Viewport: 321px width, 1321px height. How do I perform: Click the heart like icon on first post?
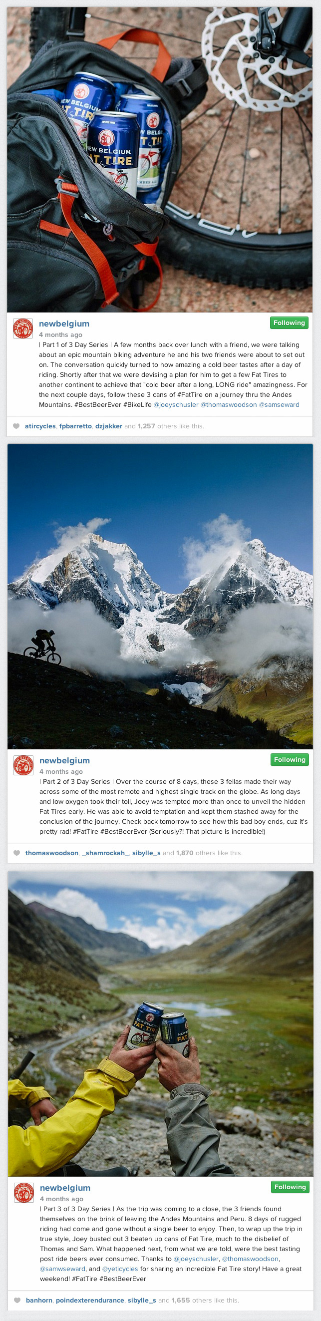coord(16,426)
